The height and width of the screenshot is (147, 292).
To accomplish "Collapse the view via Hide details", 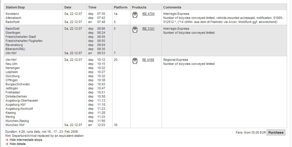I will coord(17,144).
